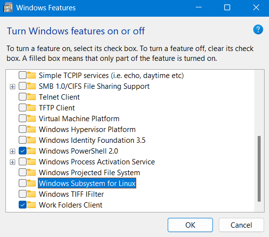Enable Simple TCPIP services checkbox

coord(23,75)
